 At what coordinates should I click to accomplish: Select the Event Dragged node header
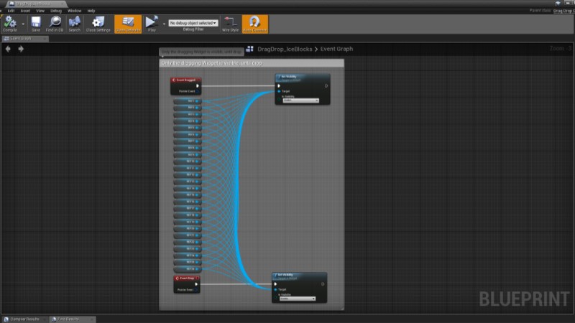point(185,80)
